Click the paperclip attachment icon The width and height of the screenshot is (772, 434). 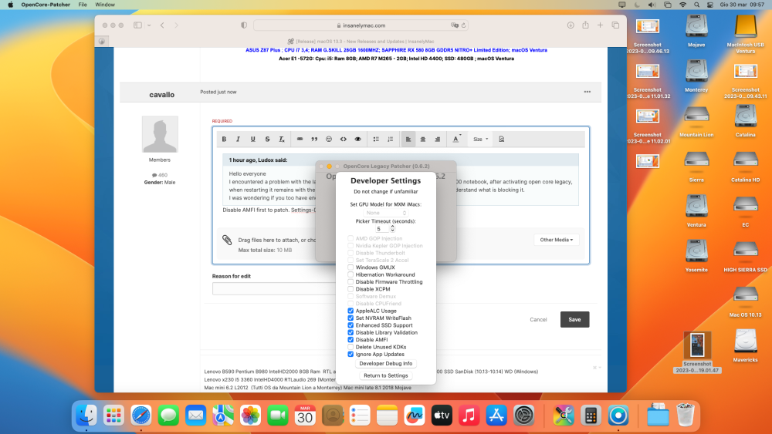click(227, 240)
